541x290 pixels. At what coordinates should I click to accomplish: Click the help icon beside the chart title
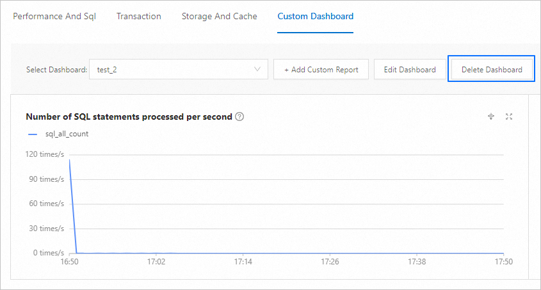click(239, 117)
